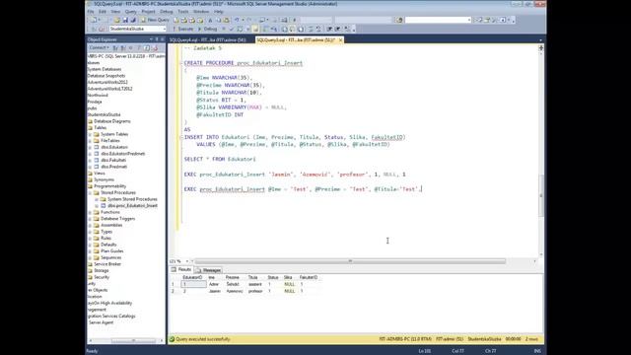The width and height of the screenshot is (631, 355).
Task: Click the EdukatorID column header in results
Action: [192, 277]
